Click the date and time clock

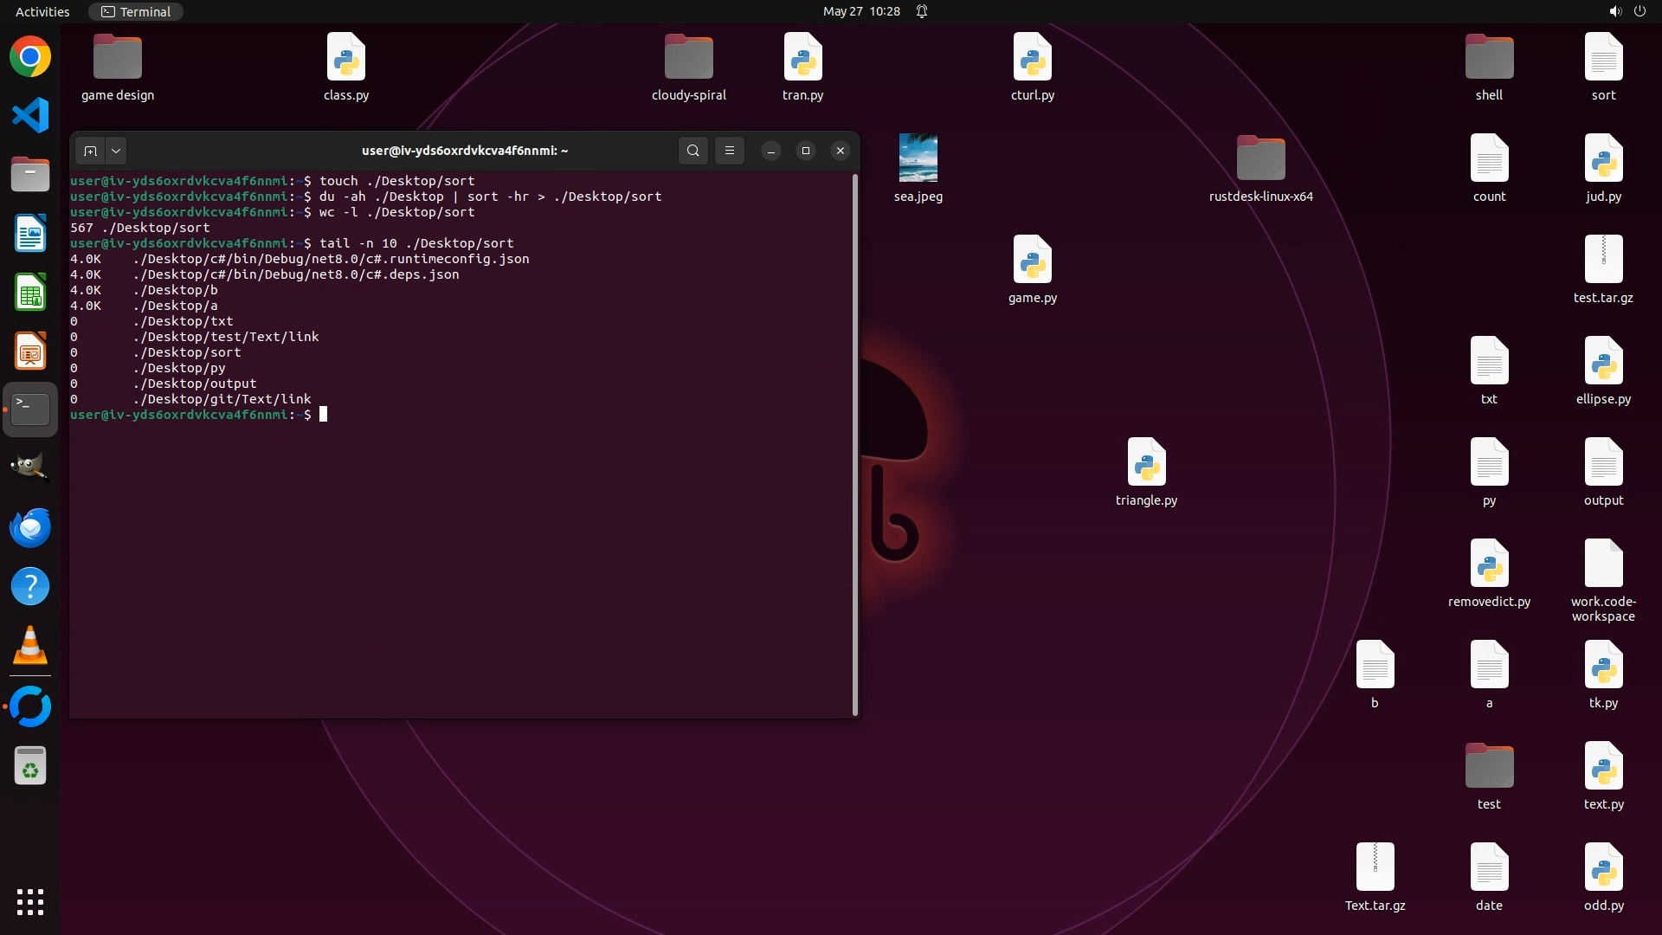(x=861, y=11)
